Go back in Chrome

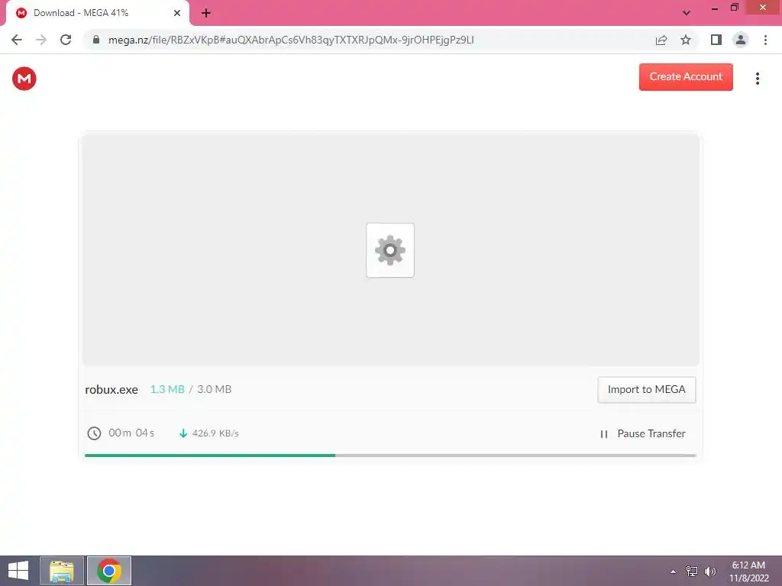point(17,40)
